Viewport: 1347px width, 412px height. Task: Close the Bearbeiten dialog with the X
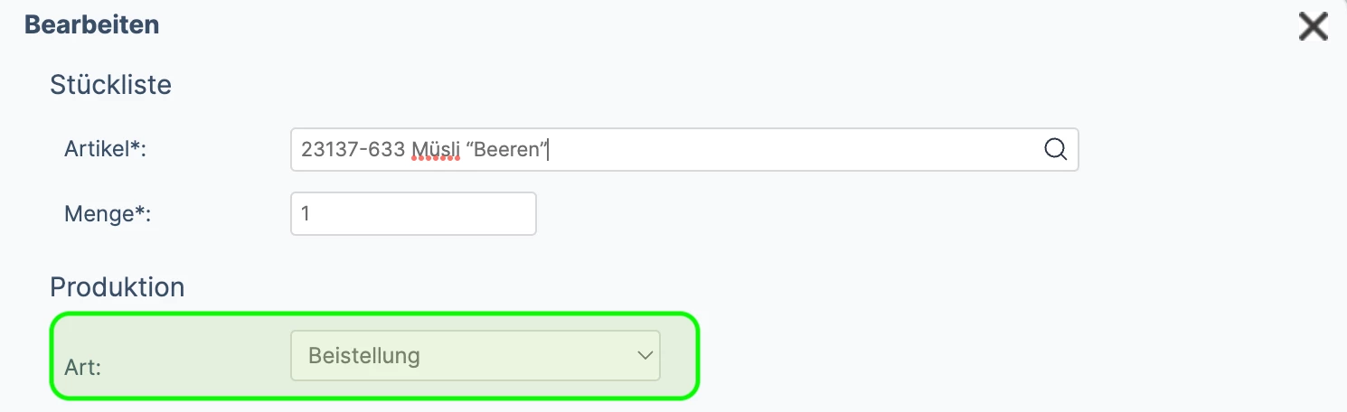[x=1313, y=26]
